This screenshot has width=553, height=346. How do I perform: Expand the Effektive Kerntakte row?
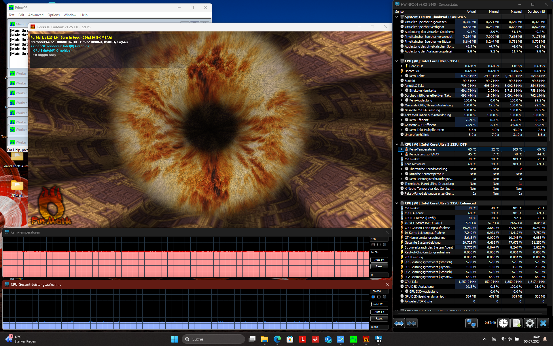click(x=401, y=91)
